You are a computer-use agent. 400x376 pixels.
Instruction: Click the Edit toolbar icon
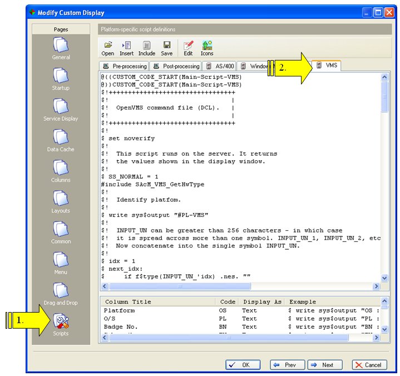coord(188,48)
